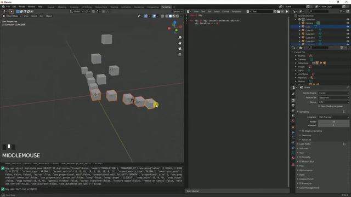Enable the Simplify checkbox
Screen dimensions: 351x197
coord(300,157)
